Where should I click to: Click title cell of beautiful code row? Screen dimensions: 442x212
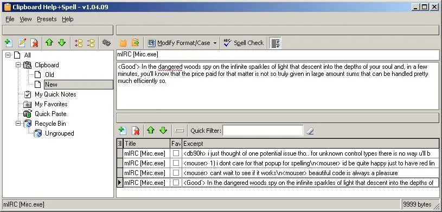146,173
